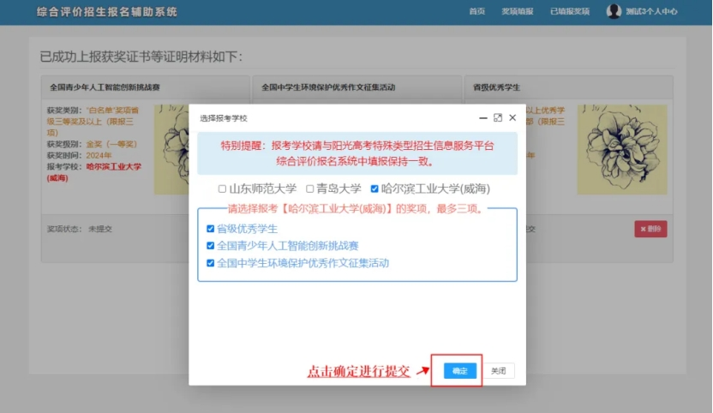Click the user avatar icon in header
Screen dimensions: 713x413
614,11
